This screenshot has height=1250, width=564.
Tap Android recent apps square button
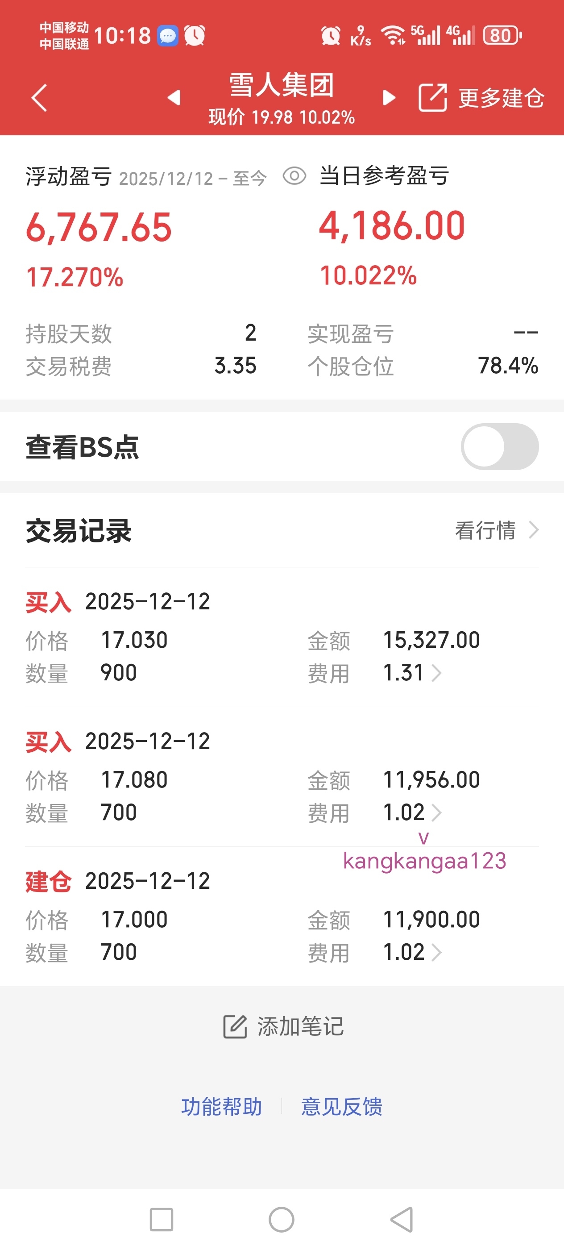pos(162,1220)
